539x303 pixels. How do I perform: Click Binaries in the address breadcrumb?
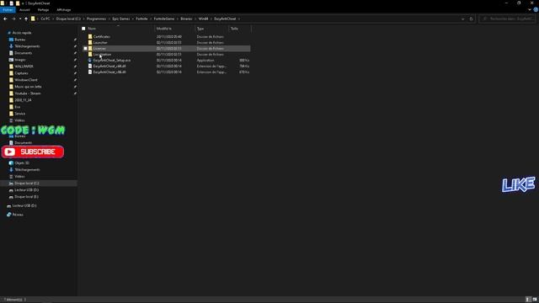pos(186,19)
